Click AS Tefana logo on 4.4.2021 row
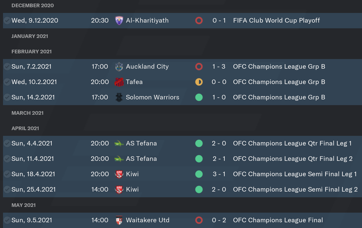Viewport: 362px width, 228px height. click(119, 143)
